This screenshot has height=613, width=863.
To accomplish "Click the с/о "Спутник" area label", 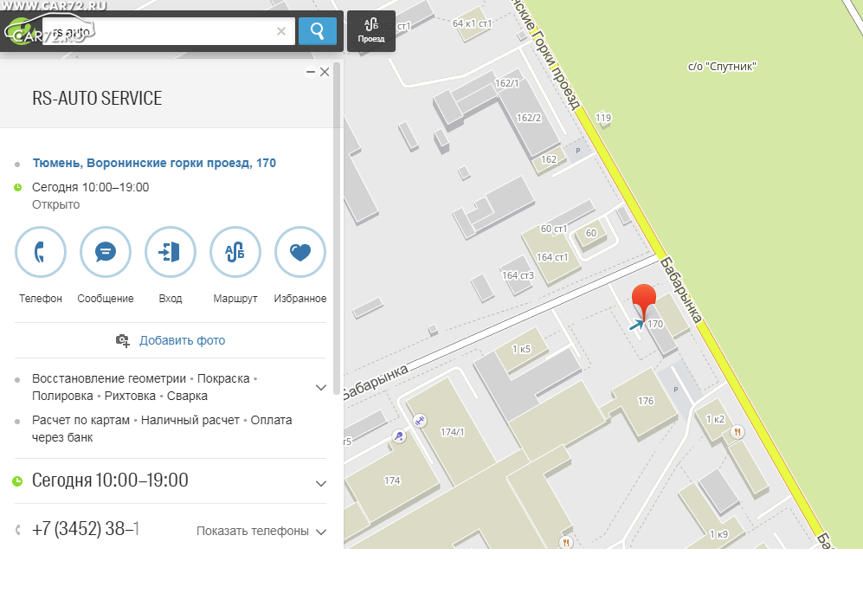I will coord(722,67).
